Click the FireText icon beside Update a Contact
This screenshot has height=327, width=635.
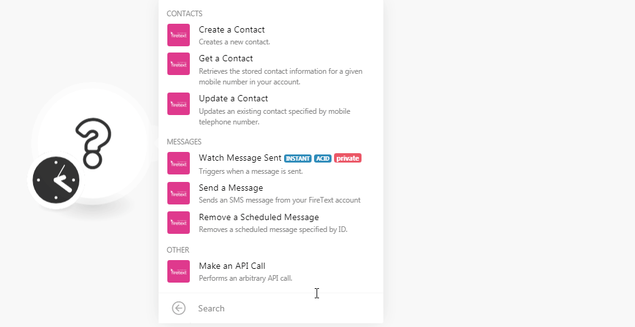tap(179, 104)
